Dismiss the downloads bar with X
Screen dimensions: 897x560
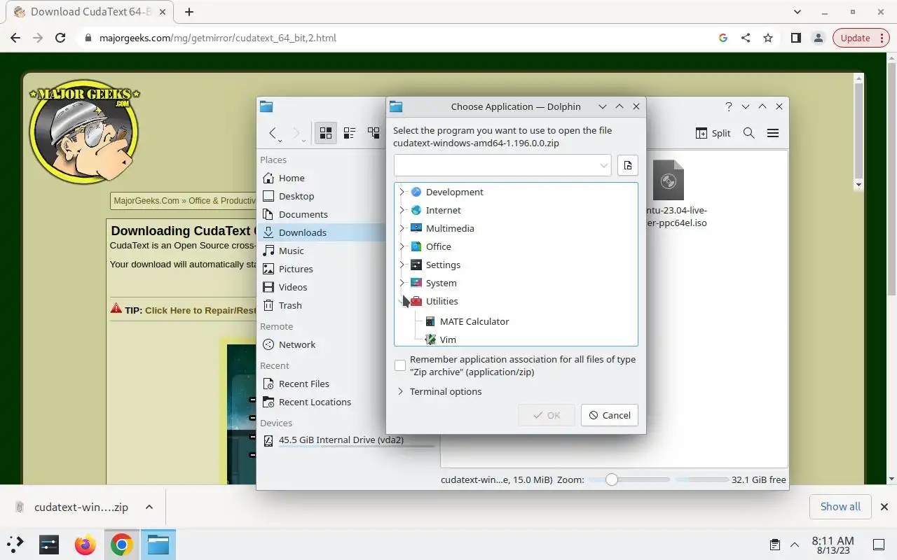click(x=884, y=507)
